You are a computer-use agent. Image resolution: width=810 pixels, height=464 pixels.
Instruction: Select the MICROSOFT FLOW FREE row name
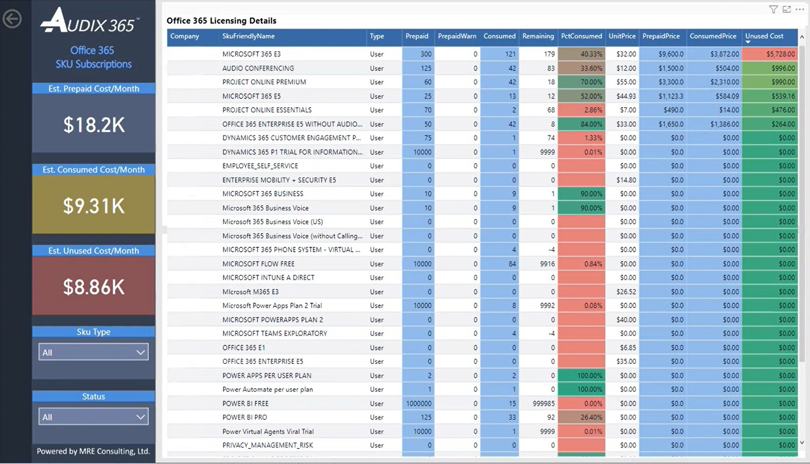click(x=258, y=264)
